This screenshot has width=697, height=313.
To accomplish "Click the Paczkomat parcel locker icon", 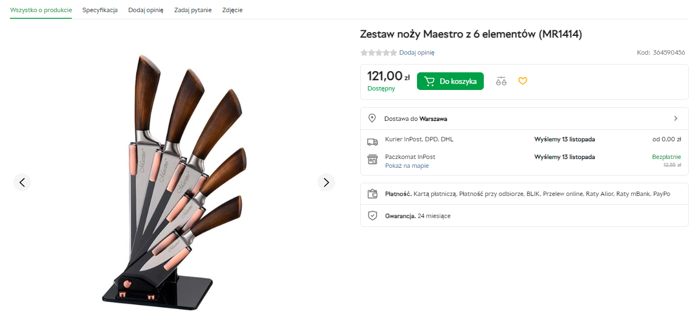I will coord(372,159).
